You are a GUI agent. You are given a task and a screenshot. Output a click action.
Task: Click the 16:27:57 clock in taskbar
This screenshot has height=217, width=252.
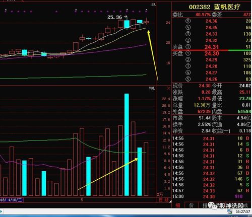pyautogui.click(x=243, y=211)
